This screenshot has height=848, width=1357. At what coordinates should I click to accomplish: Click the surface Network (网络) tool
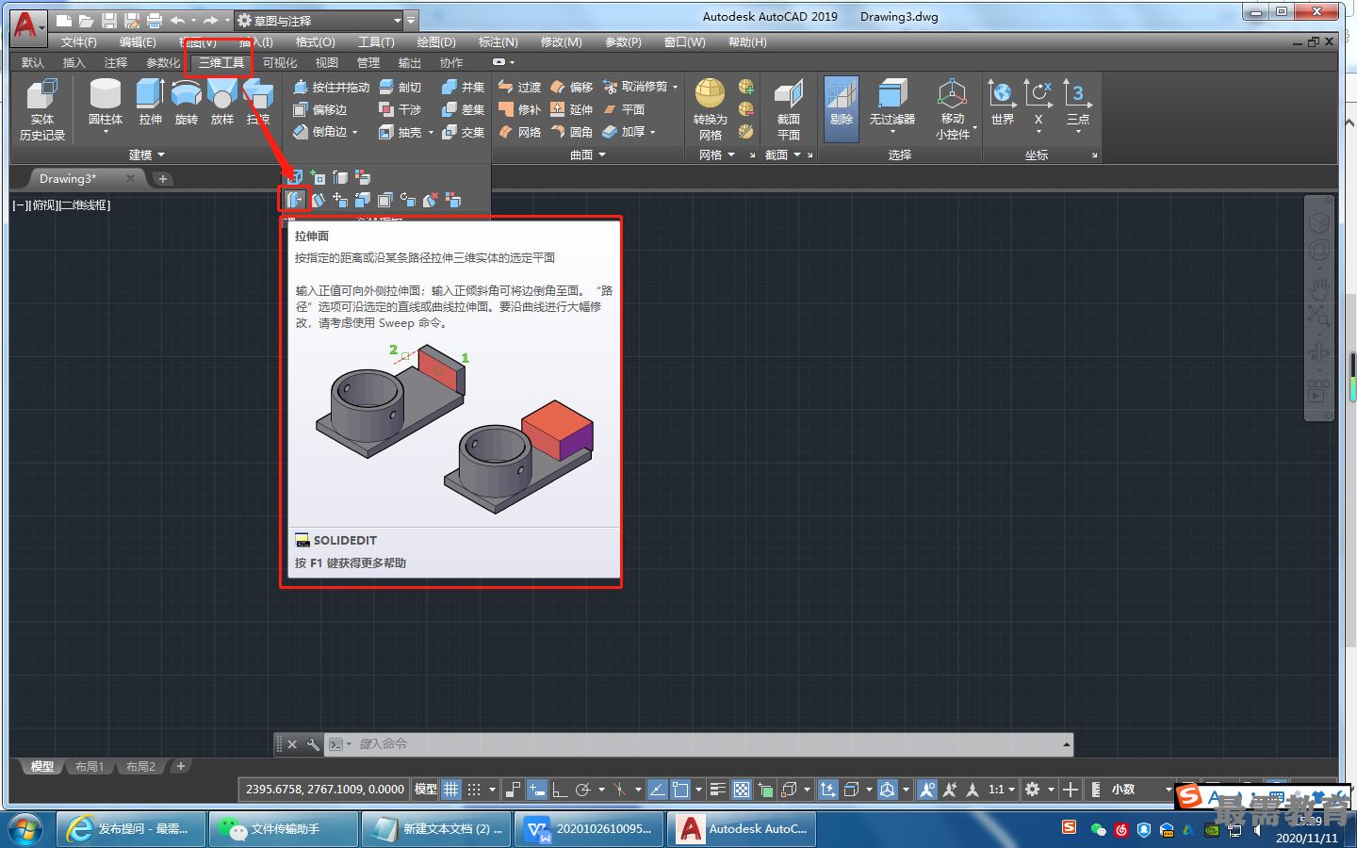click(520, 132)
